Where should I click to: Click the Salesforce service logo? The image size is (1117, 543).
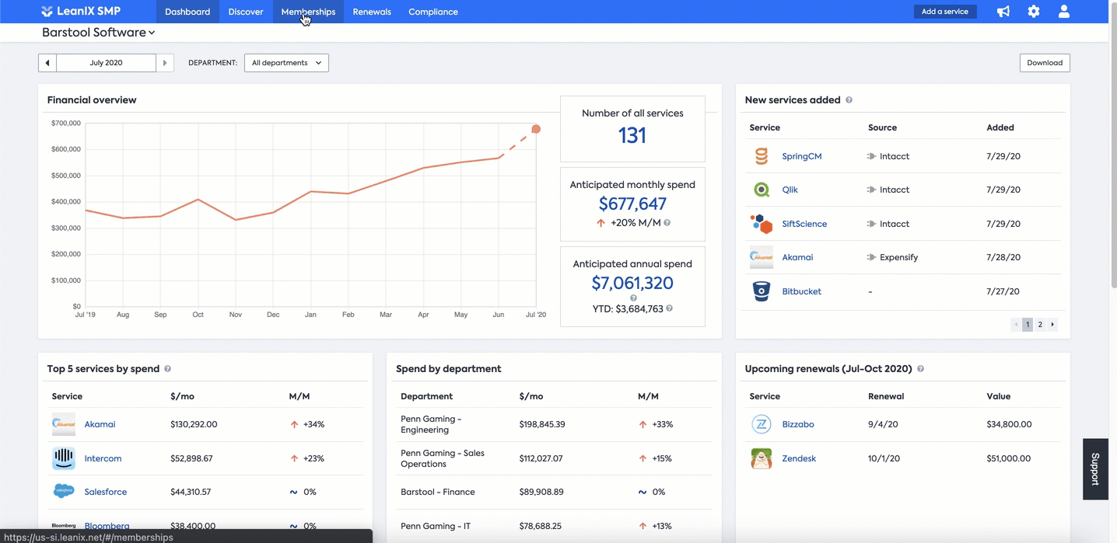coord(64,492)
